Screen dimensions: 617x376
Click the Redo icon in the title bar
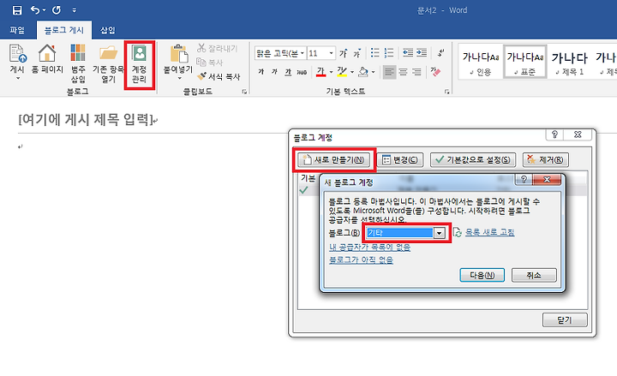pyautogui.click(x=57, y=9)
